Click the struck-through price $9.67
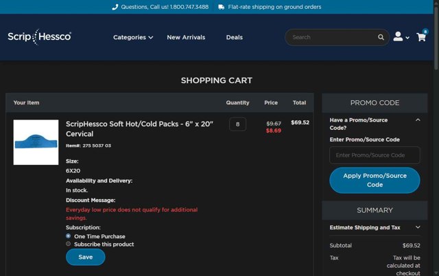Screen dimensions: 439x276 [274, 124]
